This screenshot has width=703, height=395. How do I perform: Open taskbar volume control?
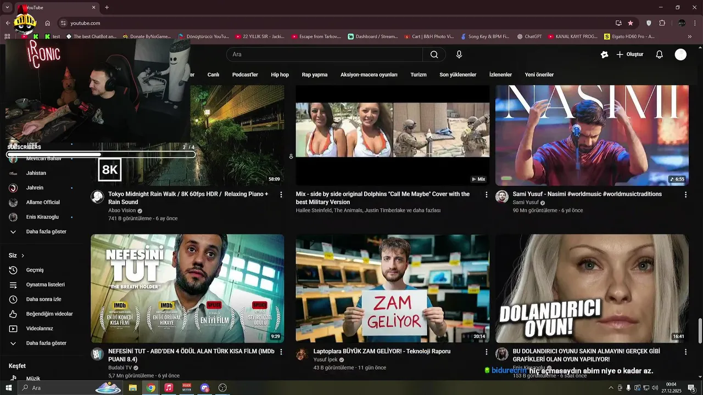655,388
